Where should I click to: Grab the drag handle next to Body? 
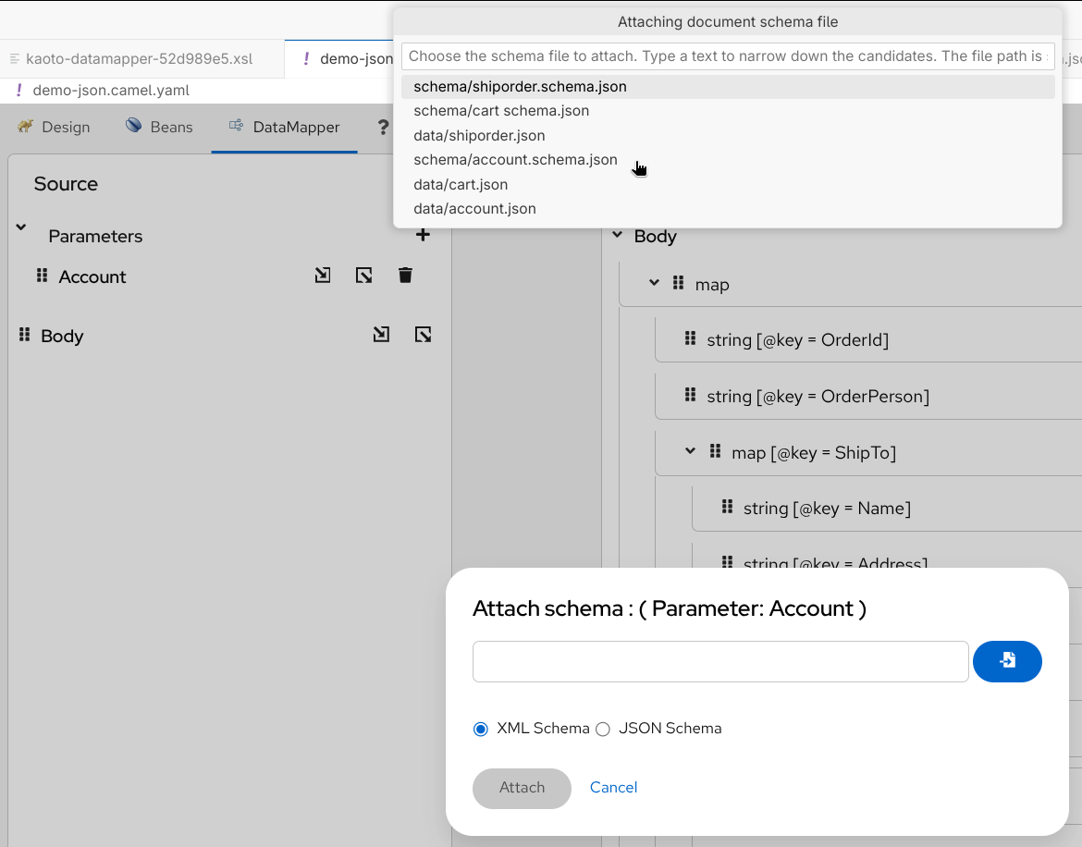click(23, 335)
